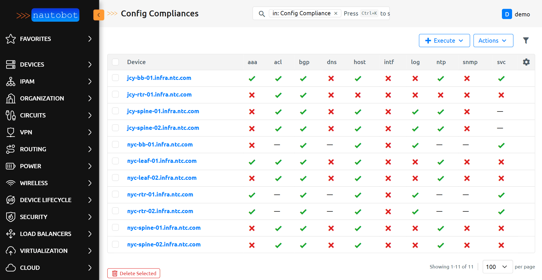Click the Favorites star icon
542x280 pixels.
11,39
